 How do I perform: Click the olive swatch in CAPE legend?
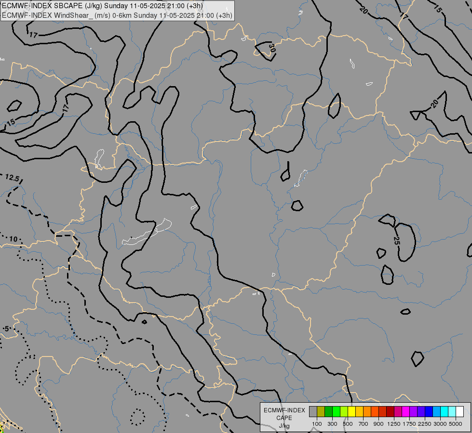coord(321,411)
